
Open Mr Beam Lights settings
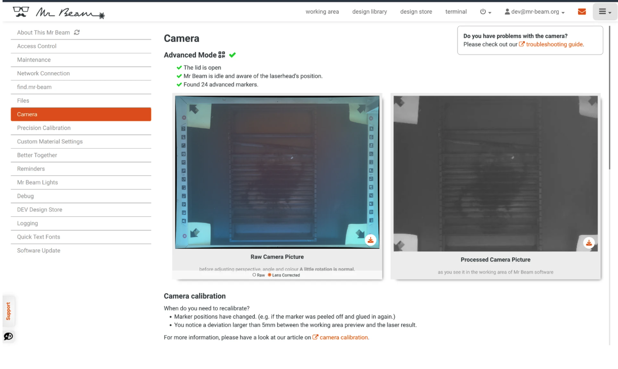81,182
